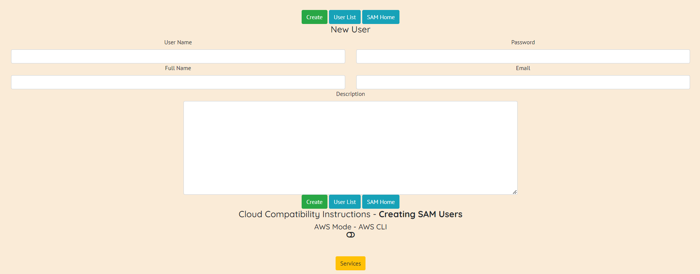Viewport: 700px width, 274px height.
Task: Click into the User Name input field
Action: click(x=178, y=56)
